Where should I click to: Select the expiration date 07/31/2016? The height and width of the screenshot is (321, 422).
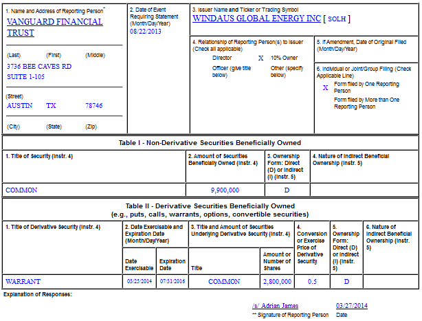click(x=173, y=281)
